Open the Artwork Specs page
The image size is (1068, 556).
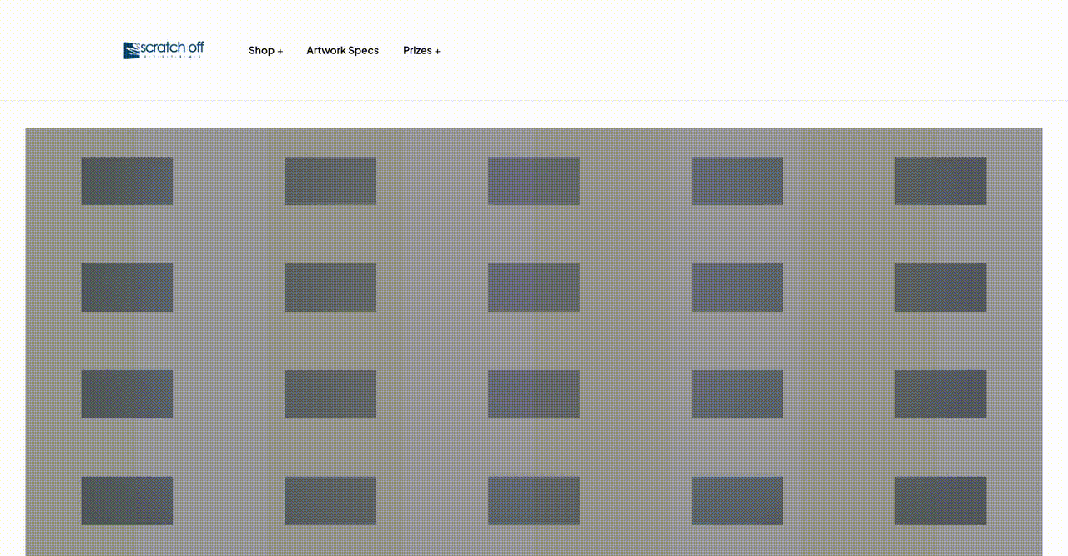(342, 50)
